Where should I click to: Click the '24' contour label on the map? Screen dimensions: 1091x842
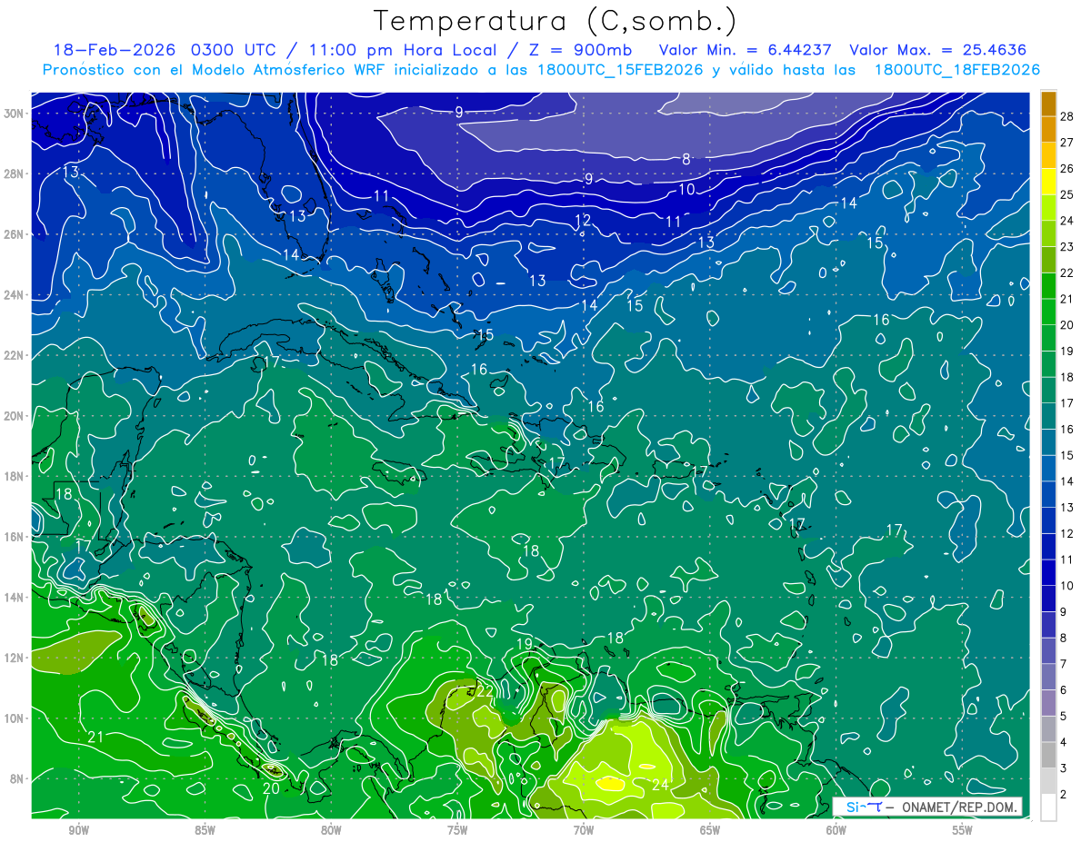pyautogui.click(x=661, y=786)
